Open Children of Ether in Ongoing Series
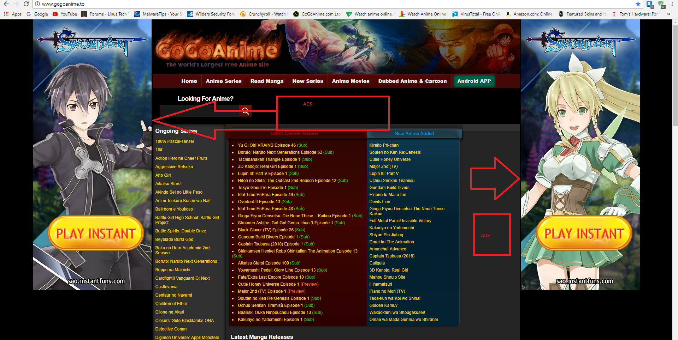 point(171,304)
